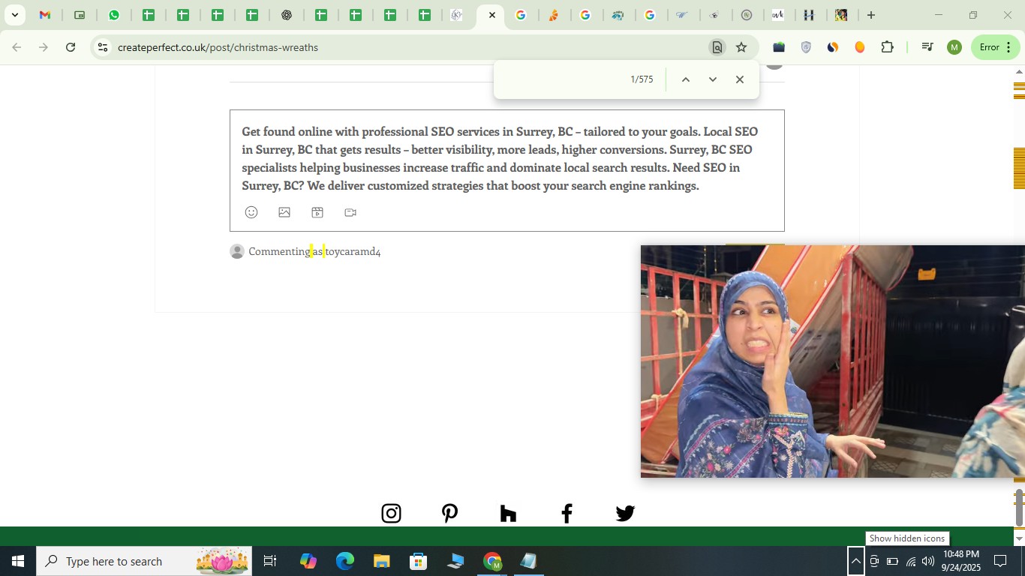Open the Facebook social link
Image resolution: width=1025 pixels, height=576 pixels.
(567, 513)
